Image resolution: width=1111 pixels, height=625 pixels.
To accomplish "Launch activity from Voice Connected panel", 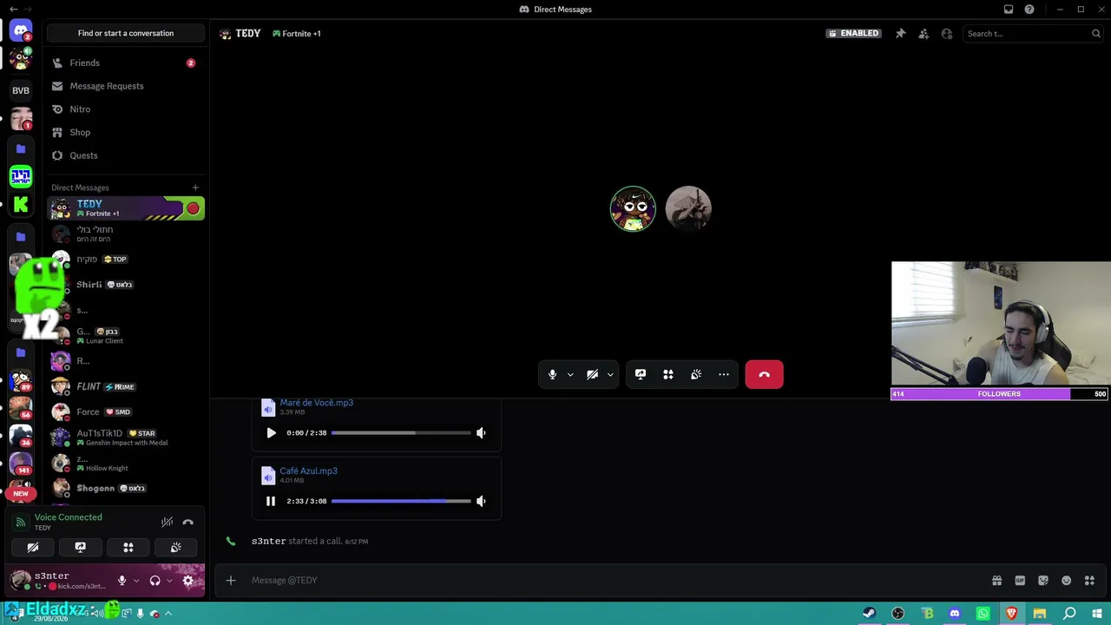I will (128, 548).
